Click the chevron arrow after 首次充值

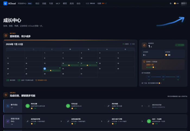point(142,106)
